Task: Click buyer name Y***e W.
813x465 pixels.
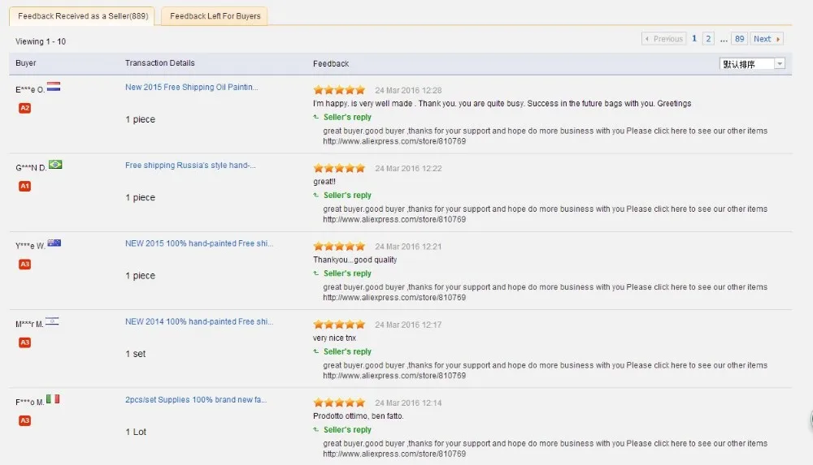Action: tap(31, 246)
